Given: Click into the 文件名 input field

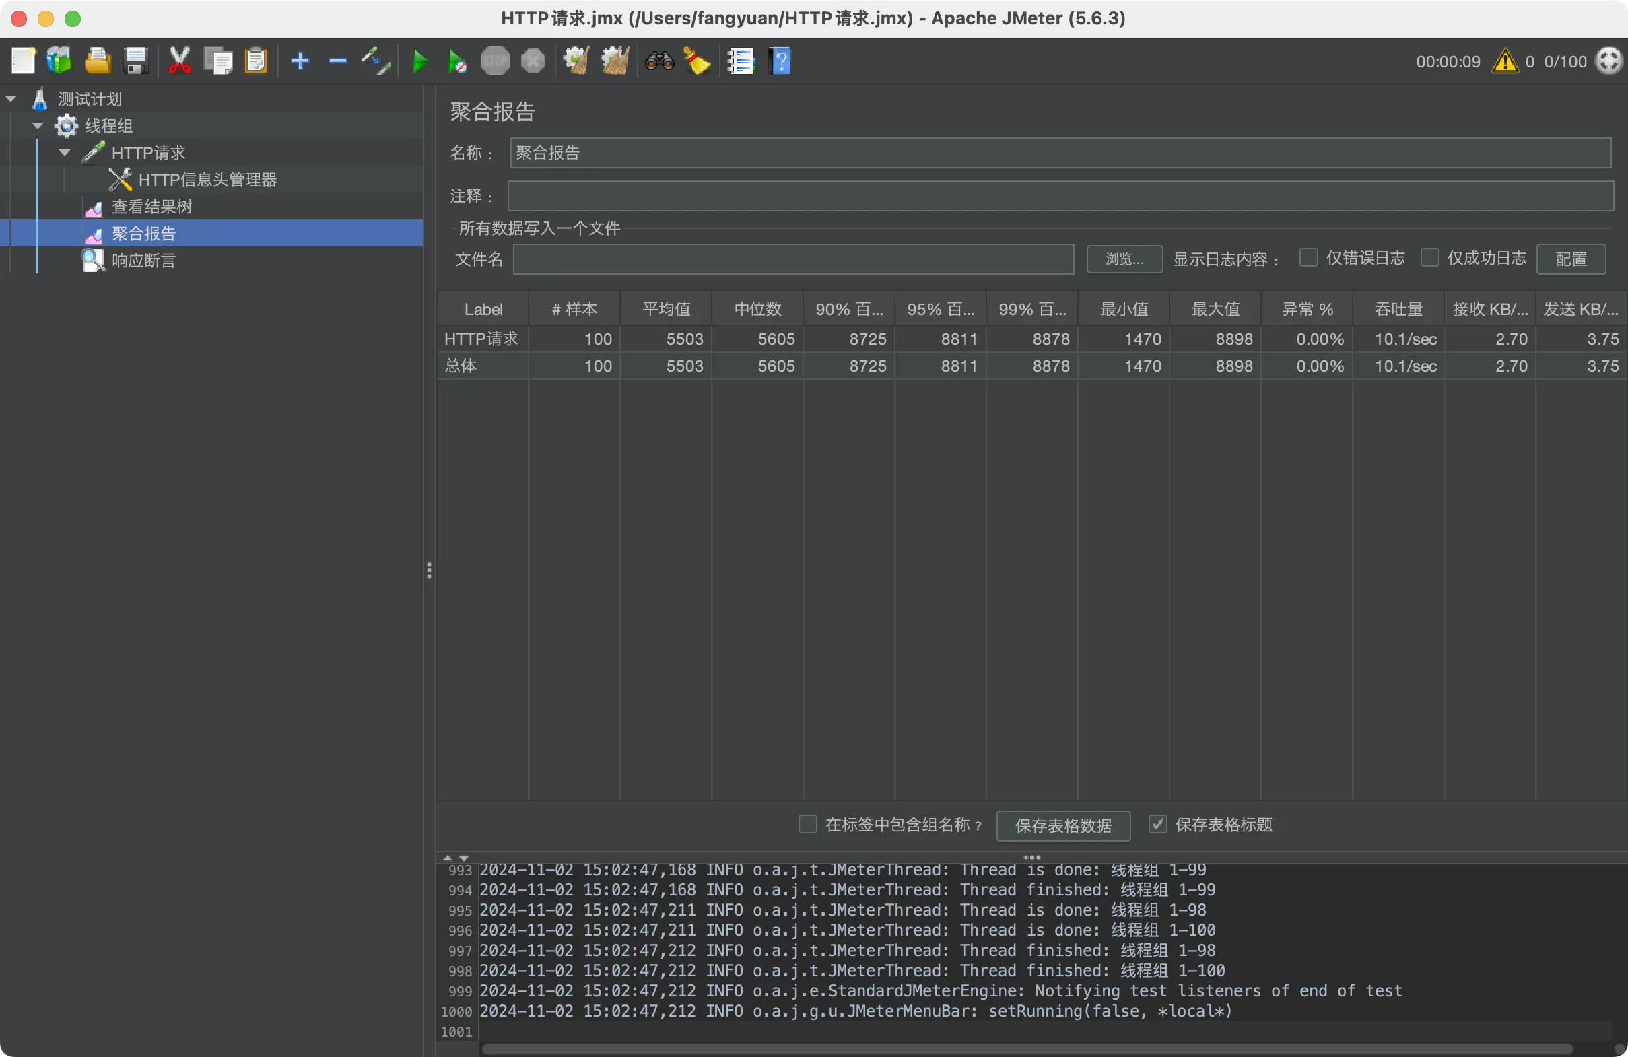Looking at the screenshot, I should pyautogui.click(x=794, y=259).
